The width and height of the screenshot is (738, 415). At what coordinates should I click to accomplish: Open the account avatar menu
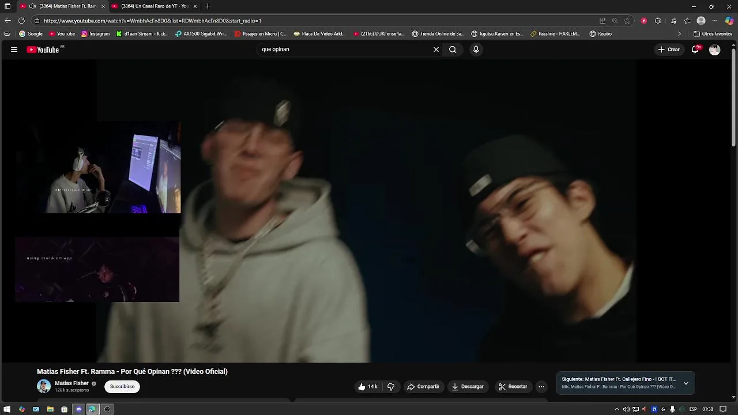714,50
